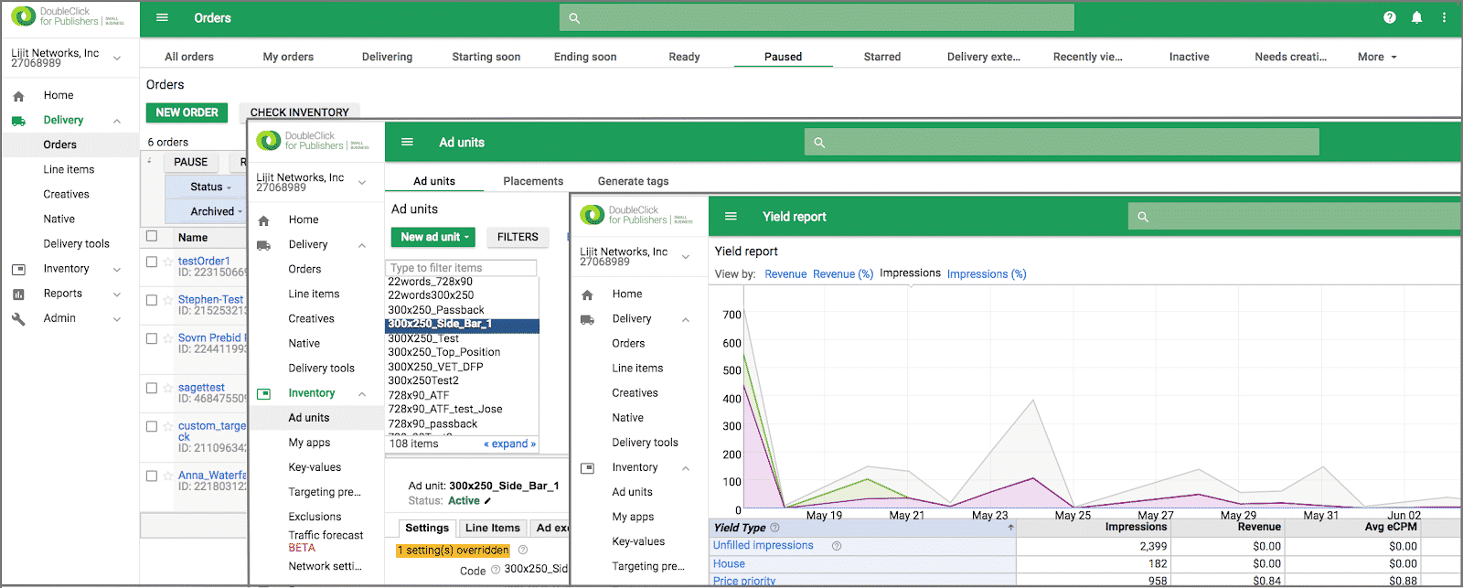Toggle select-all checkbox in orders header

152,236
